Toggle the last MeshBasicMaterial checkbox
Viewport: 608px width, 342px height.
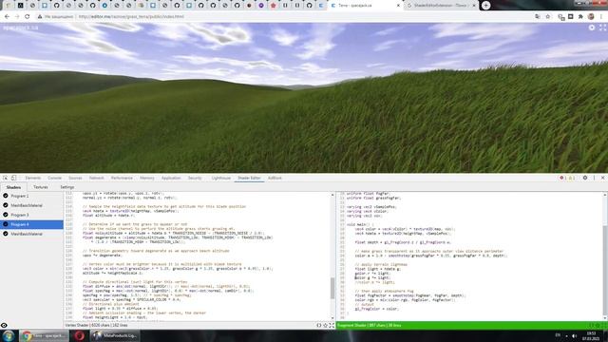pyautogui.click(x=6, y=234)
